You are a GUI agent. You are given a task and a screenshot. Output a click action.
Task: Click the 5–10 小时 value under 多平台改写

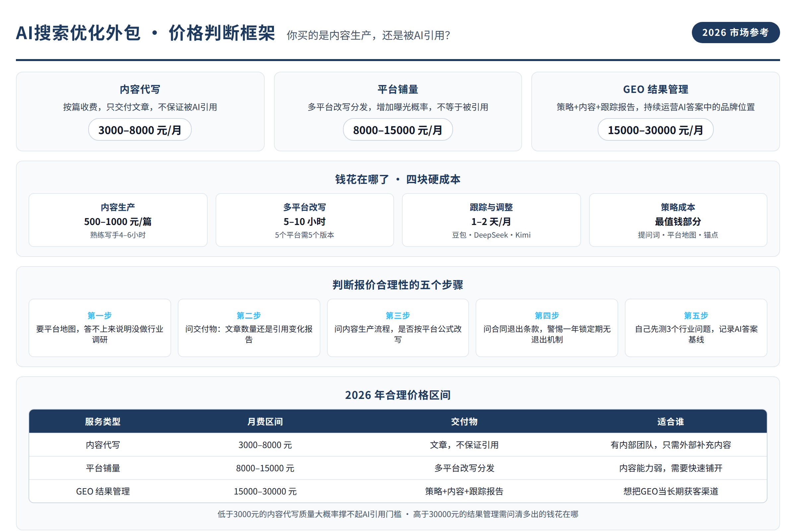(x=304, y=221)
